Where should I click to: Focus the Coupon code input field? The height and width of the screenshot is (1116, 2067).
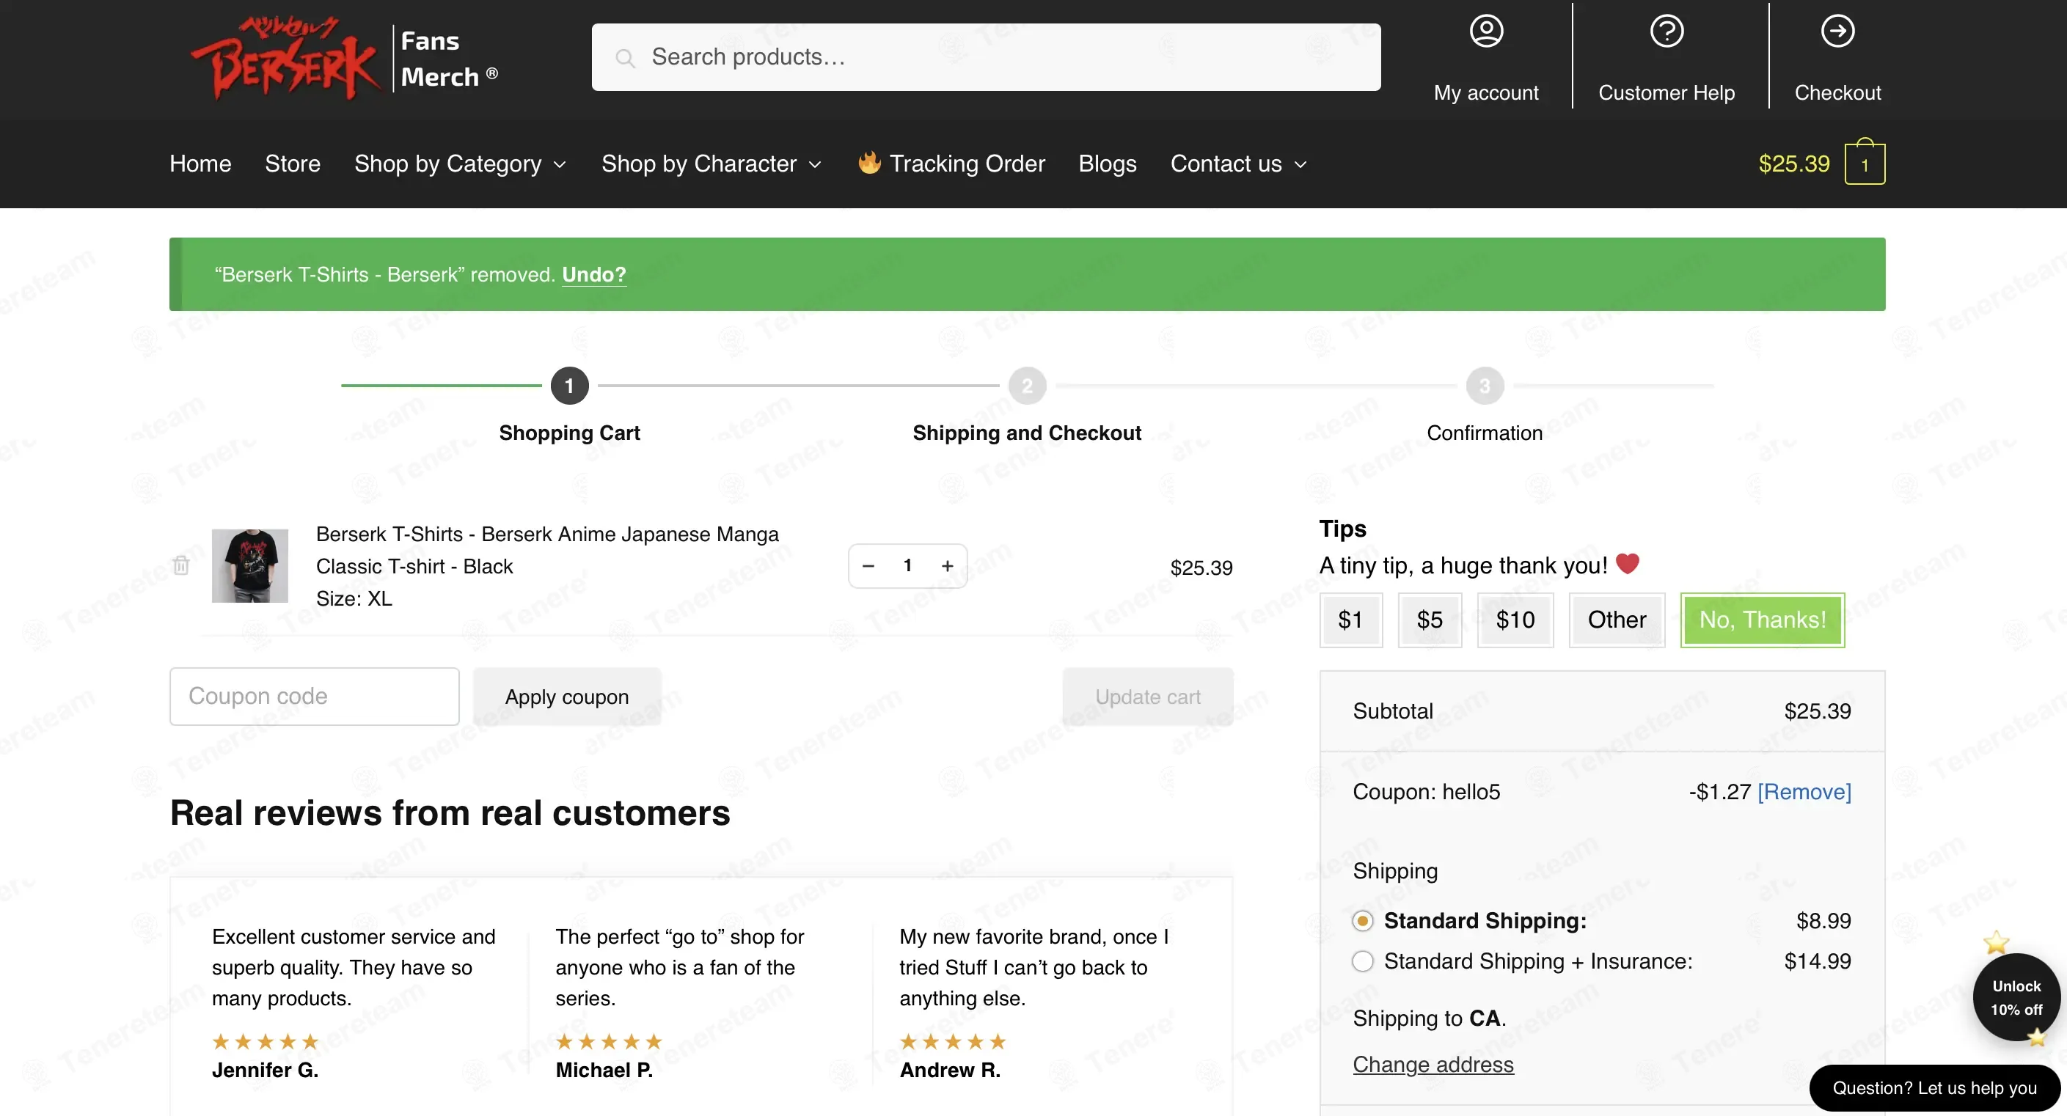tap(315, 697)
